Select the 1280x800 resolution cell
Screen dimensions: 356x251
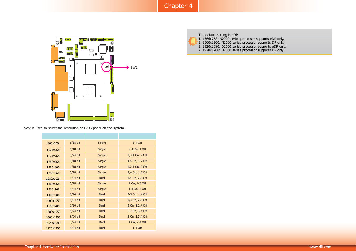pyautogui.click(x=53, y=167)
